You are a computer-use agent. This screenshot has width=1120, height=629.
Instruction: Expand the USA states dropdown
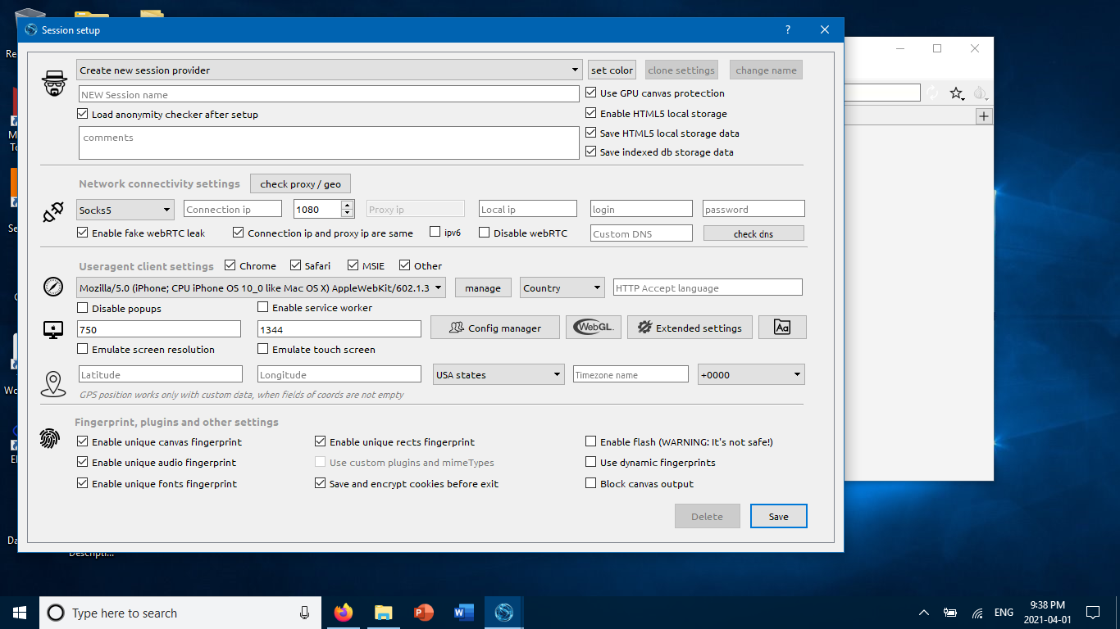tap(498, 373)
